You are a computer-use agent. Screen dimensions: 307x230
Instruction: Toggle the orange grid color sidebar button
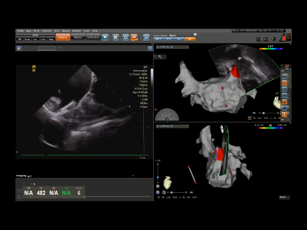point(284,102)
